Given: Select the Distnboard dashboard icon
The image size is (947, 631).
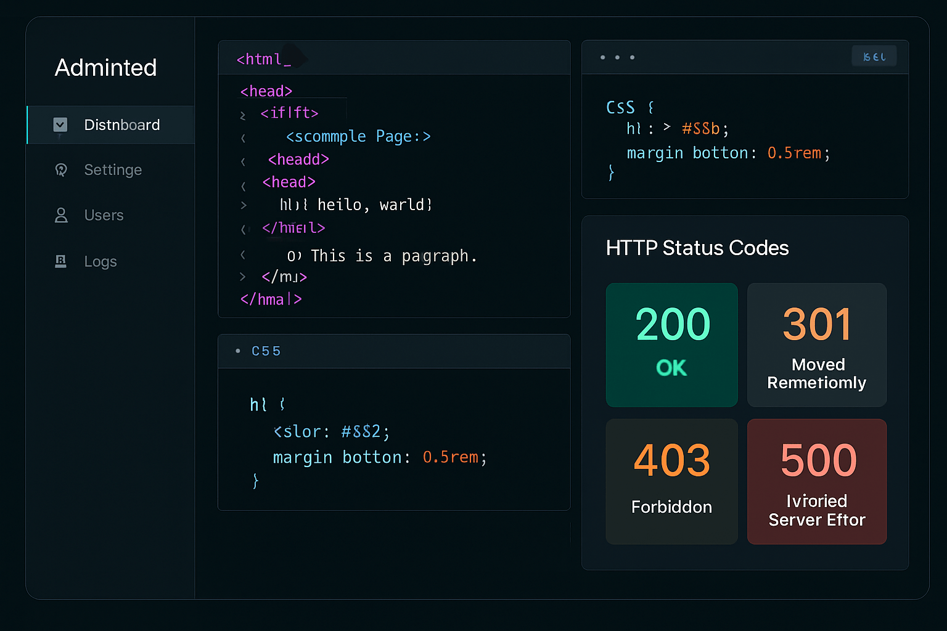Looking at the screenshot, I should pyautogui.click(x=60, y=124).
